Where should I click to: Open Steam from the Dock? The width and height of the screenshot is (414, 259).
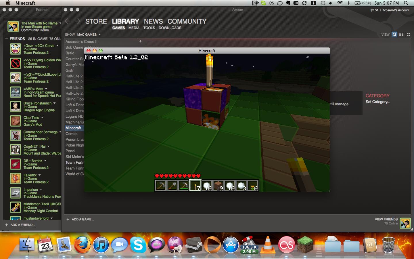coord(193,245)
